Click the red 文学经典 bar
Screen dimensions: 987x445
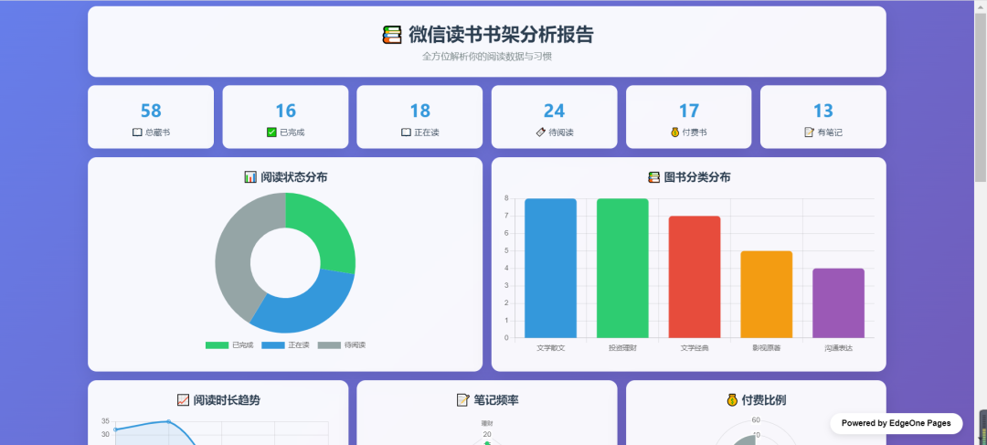click(x=695, y=277)
